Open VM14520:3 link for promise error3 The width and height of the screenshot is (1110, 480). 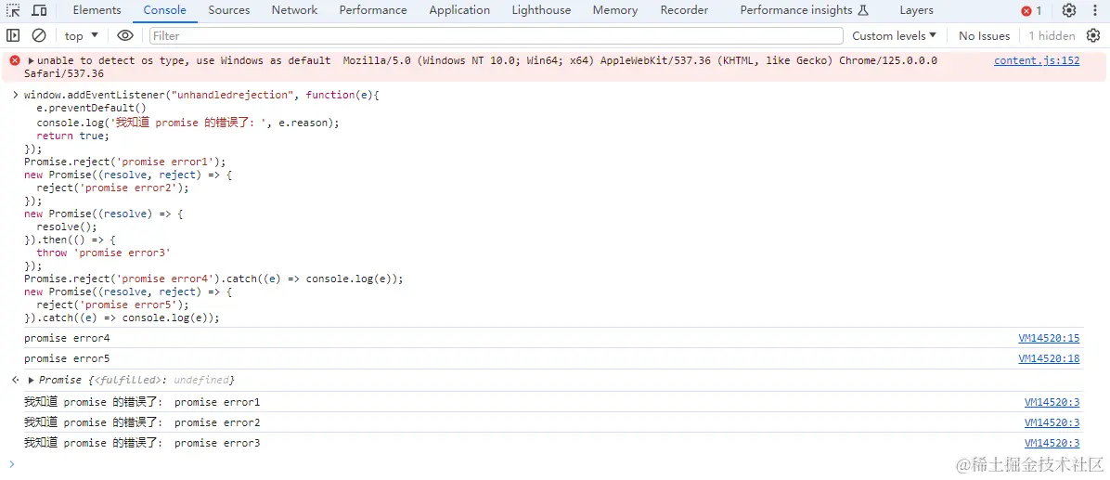click(x=1052, y=443)
